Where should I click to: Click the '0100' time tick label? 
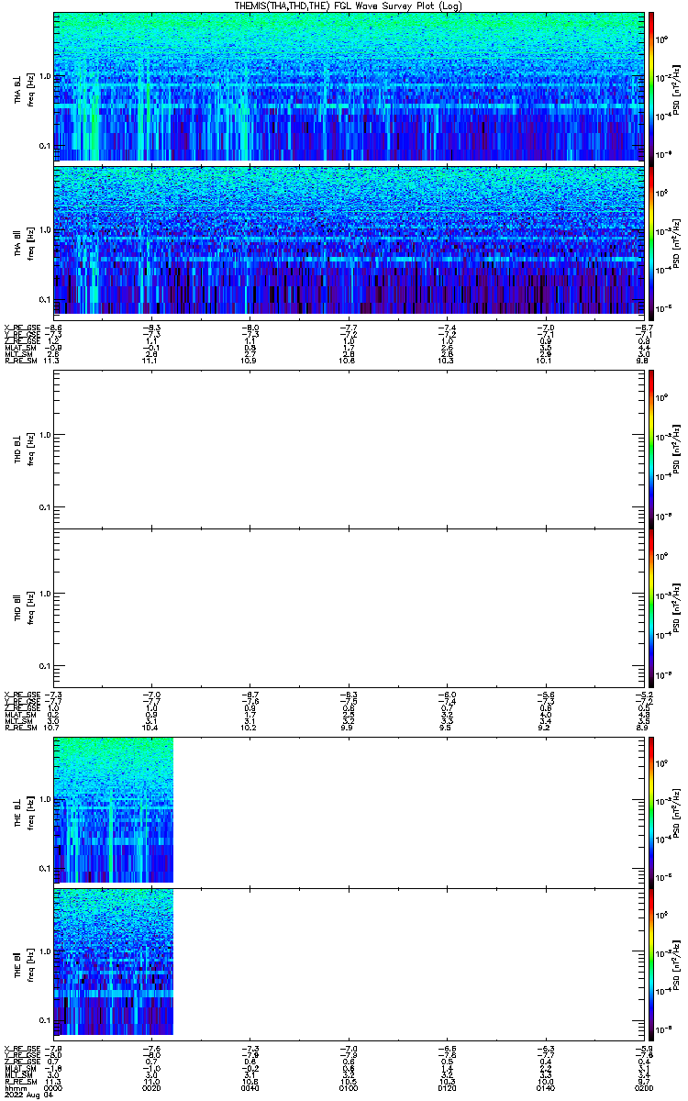click(x=349, y=1089)
